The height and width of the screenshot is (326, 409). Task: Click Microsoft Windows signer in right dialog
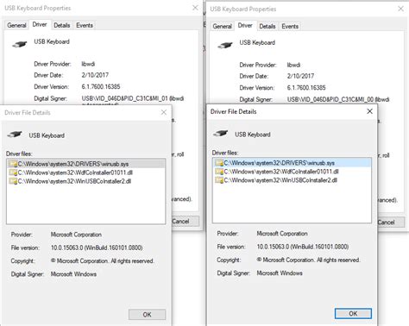click(x=280, y=273)
